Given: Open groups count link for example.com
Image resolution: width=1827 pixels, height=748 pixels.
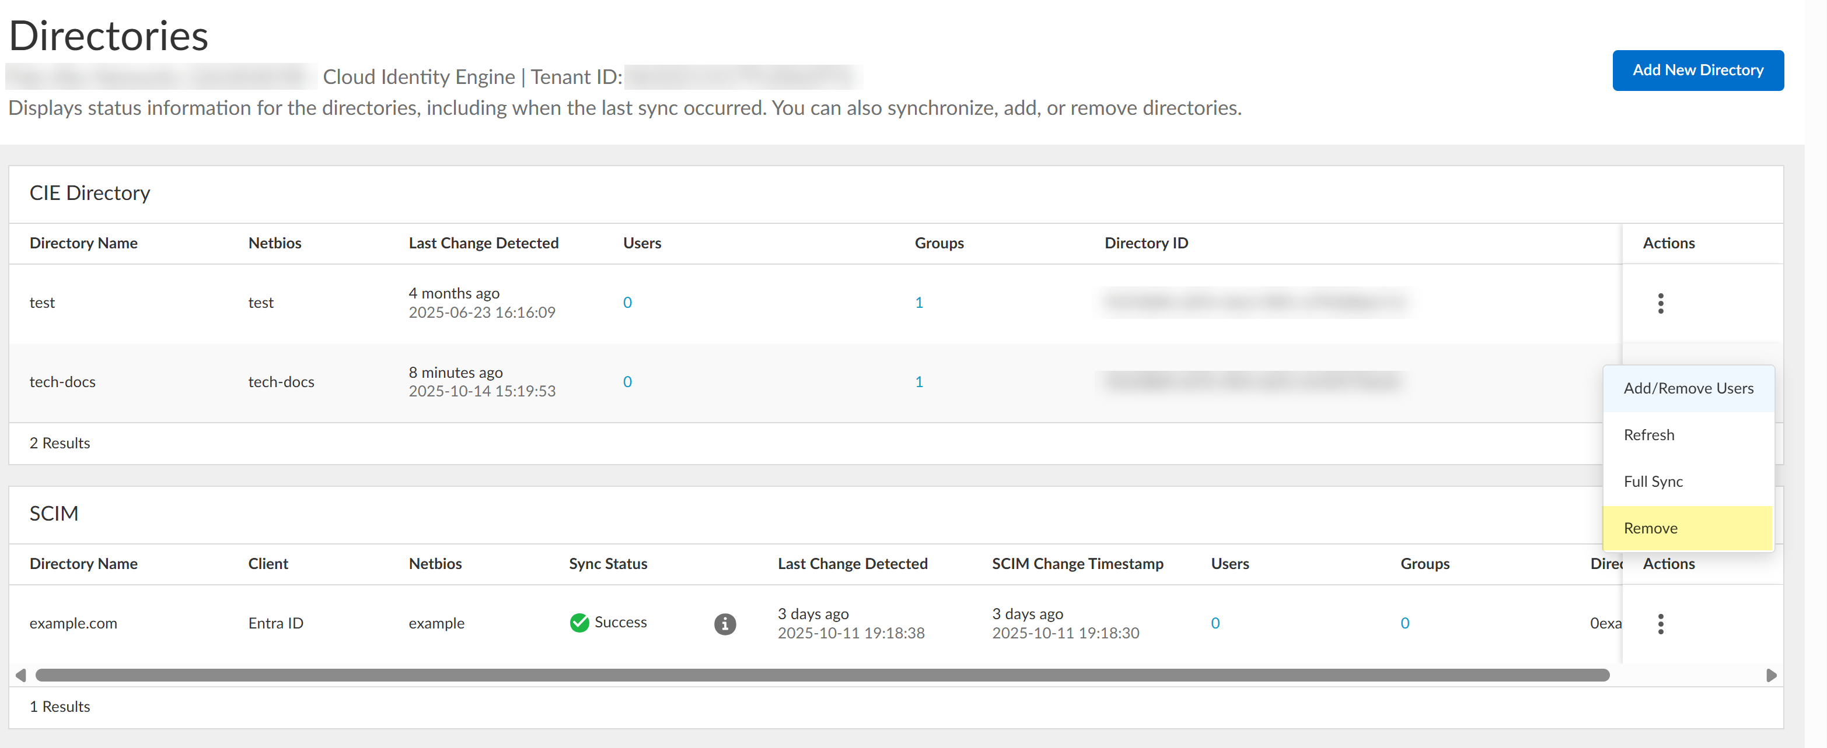Looking at the screenshot, I should tap(1405, 623).
